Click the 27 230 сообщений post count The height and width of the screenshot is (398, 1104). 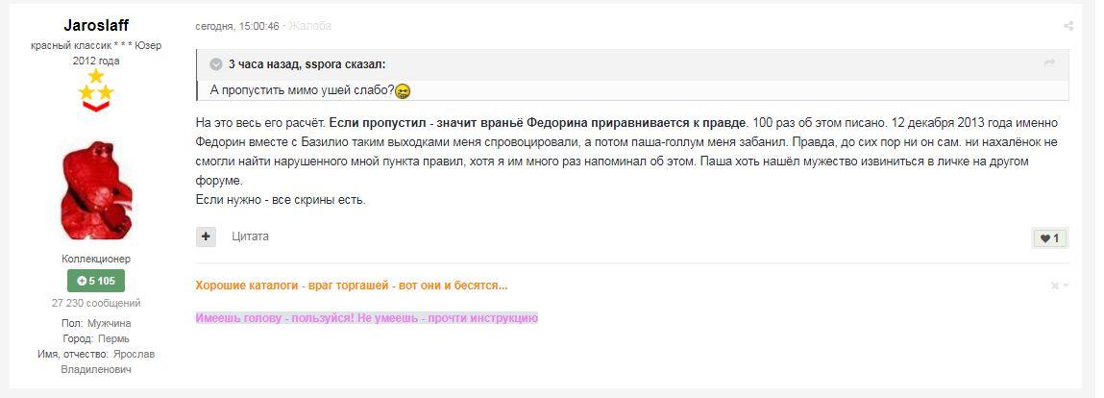tap(96, 304)
